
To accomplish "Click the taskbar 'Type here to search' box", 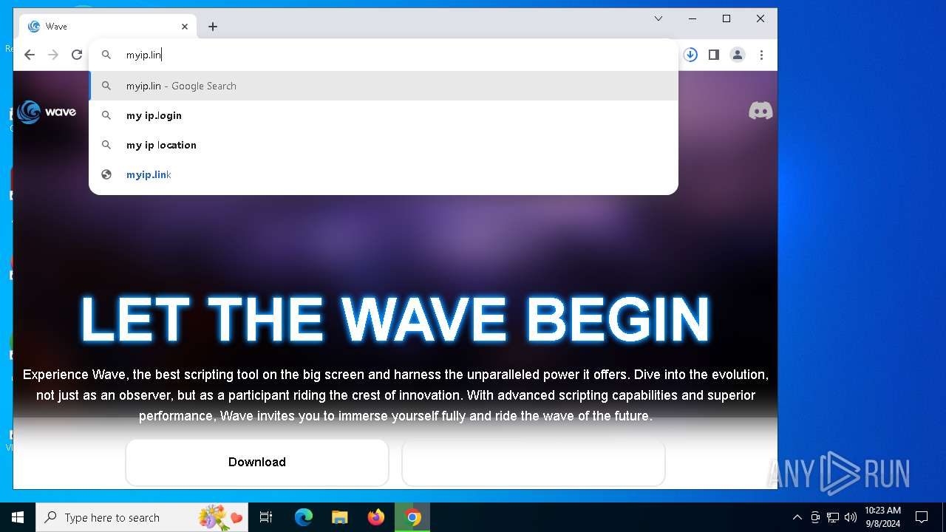I will (143, 517).
